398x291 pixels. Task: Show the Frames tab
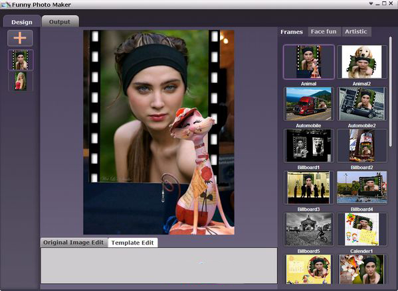(x=292, y=32)
